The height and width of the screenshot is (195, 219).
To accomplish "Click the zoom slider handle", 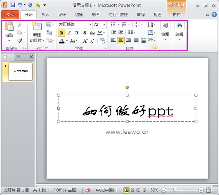I will tap(174, 190).
